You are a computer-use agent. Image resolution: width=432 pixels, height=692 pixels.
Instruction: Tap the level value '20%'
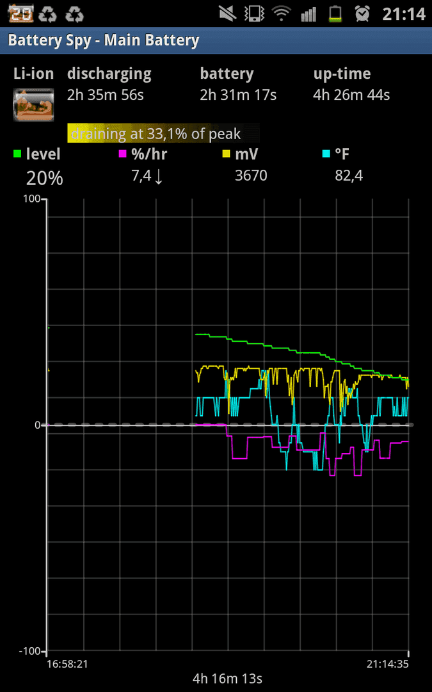[x=45, y=179]
